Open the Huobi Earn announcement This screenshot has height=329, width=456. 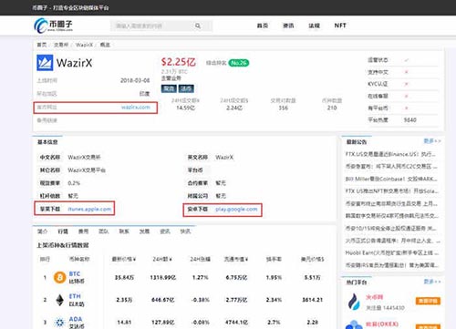coord(392,252)
